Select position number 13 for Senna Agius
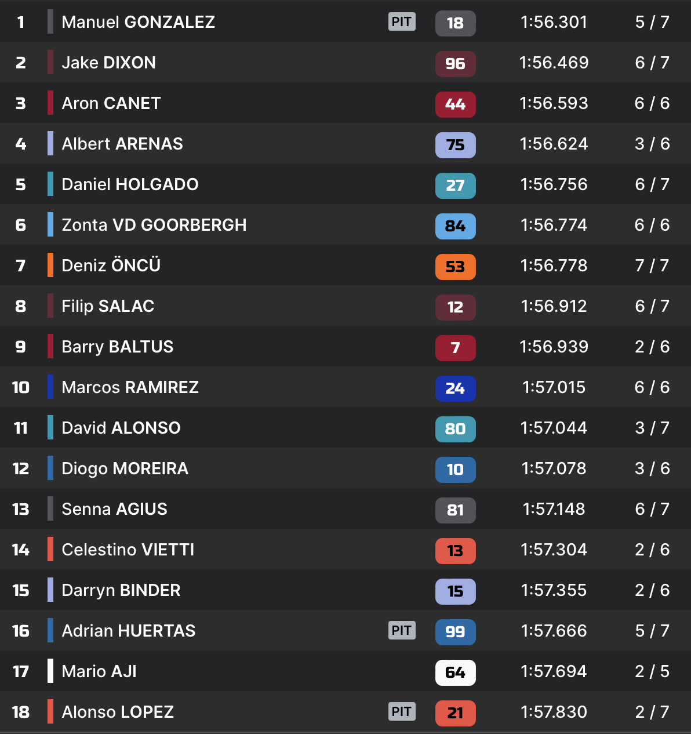The width and height of the screenshot is (691, 734). 21,509
